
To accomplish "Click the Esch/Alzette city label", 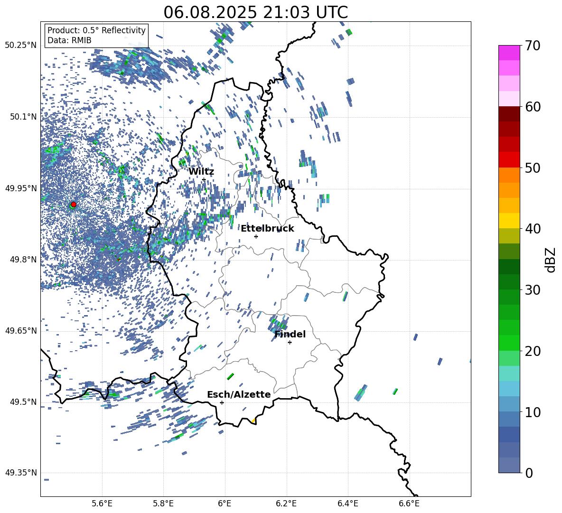I will point(239,394).
